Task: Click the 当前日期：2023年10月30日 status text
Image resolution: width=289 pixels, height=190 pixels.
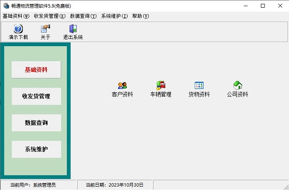Action: [x=115, y=185]
